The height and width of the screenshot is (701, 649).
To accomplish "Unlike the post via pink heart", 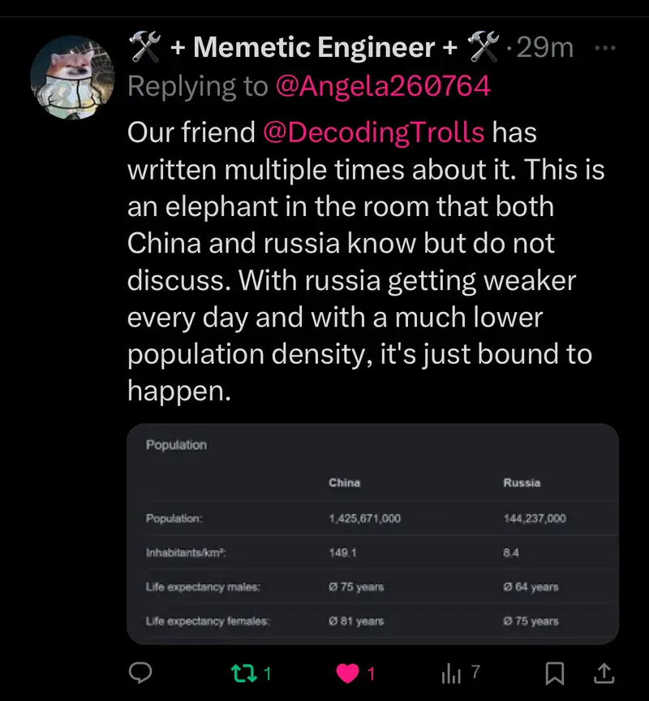I will pos(347,673).
